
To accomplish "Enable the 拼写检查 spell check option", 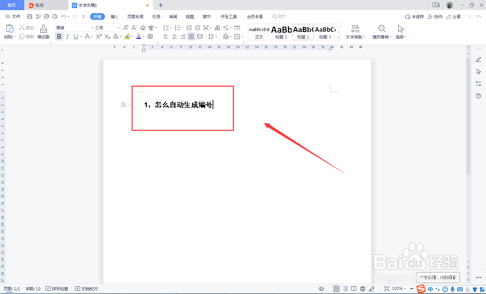I will [57, 289].
